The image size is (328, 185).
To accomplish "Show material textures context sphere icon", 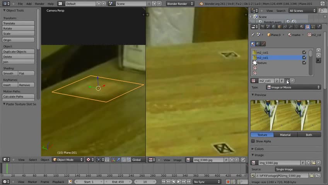I will pos(253,44).
